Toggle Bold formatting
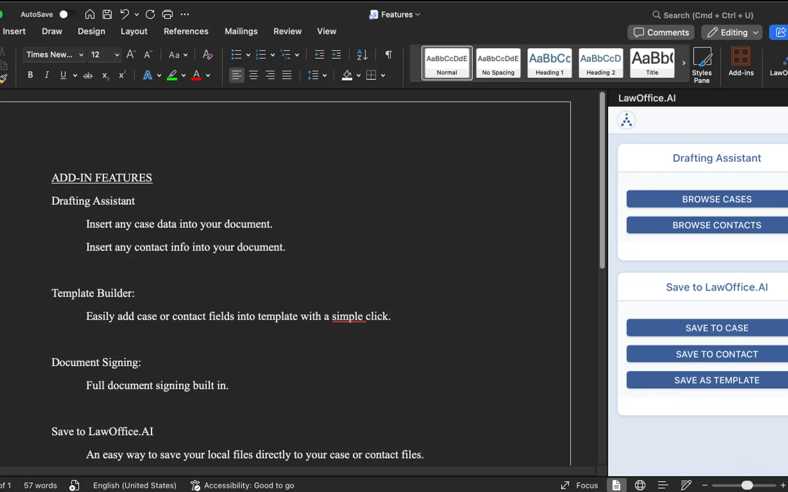The height and width of the screenshot is (492, 788). pos(31,75)
